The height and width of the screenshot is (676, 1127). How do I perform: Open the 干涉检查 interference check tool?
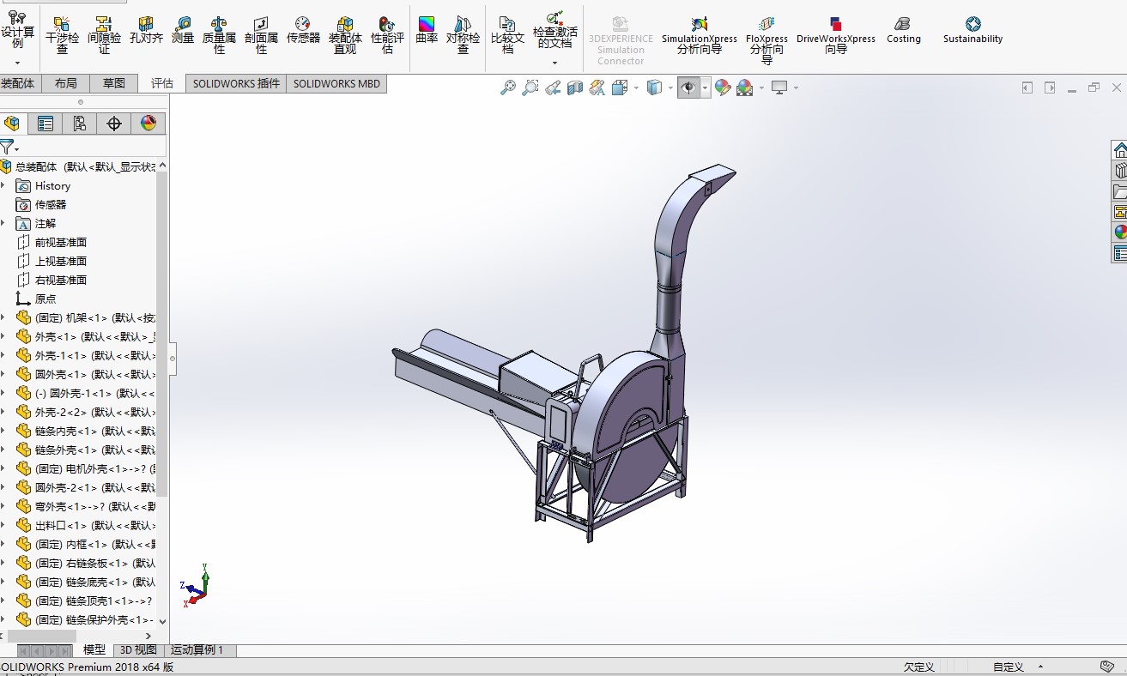point(62,35)
